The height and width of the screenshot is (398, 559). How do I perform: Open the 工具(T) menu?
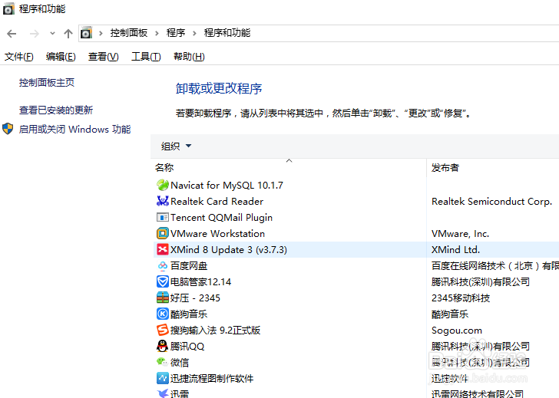(x=146, y=57)
